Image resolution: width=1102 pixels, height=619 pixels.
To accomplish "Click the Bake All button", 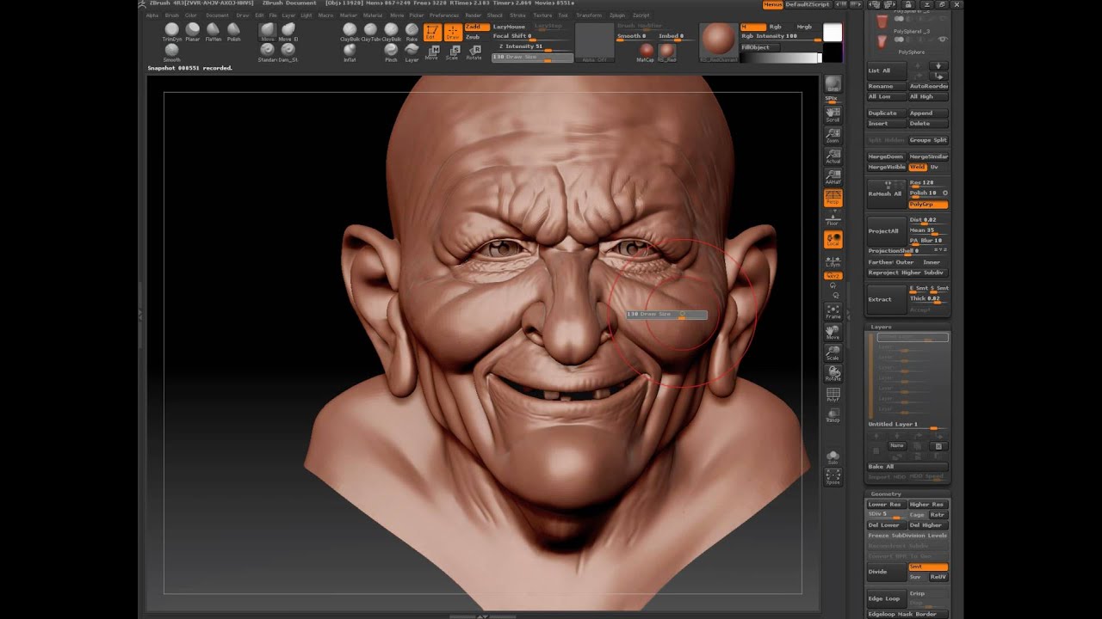I will pos(908,466).
